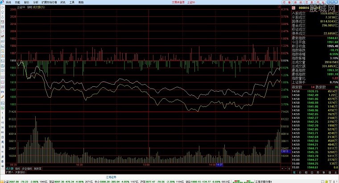The height and width of the screenshot is (183, 339).
Task: Click the app logo icon left of 系统
Action: 2,2
